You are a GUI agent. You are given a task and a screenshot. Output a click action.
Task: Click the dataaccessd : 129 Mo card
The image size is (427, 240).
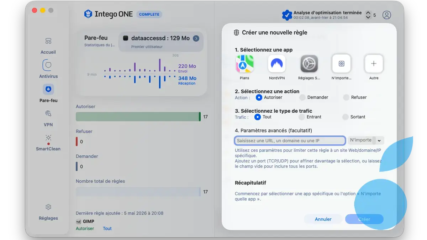[161, 41]
